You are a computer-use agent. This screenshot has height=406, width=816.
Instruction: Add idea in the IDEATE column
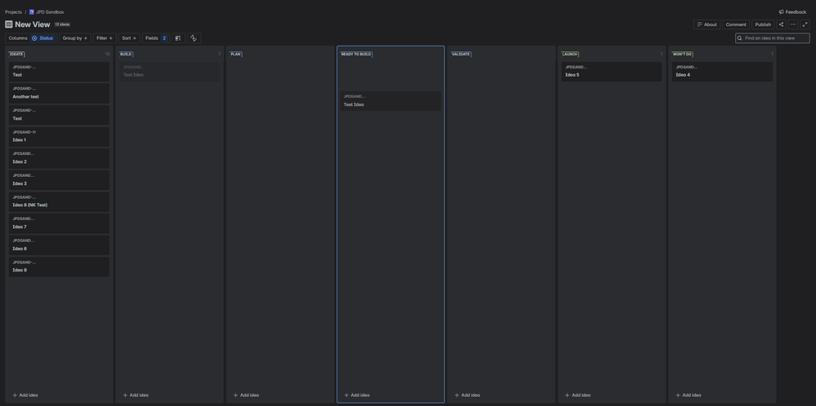click(25, 395)
